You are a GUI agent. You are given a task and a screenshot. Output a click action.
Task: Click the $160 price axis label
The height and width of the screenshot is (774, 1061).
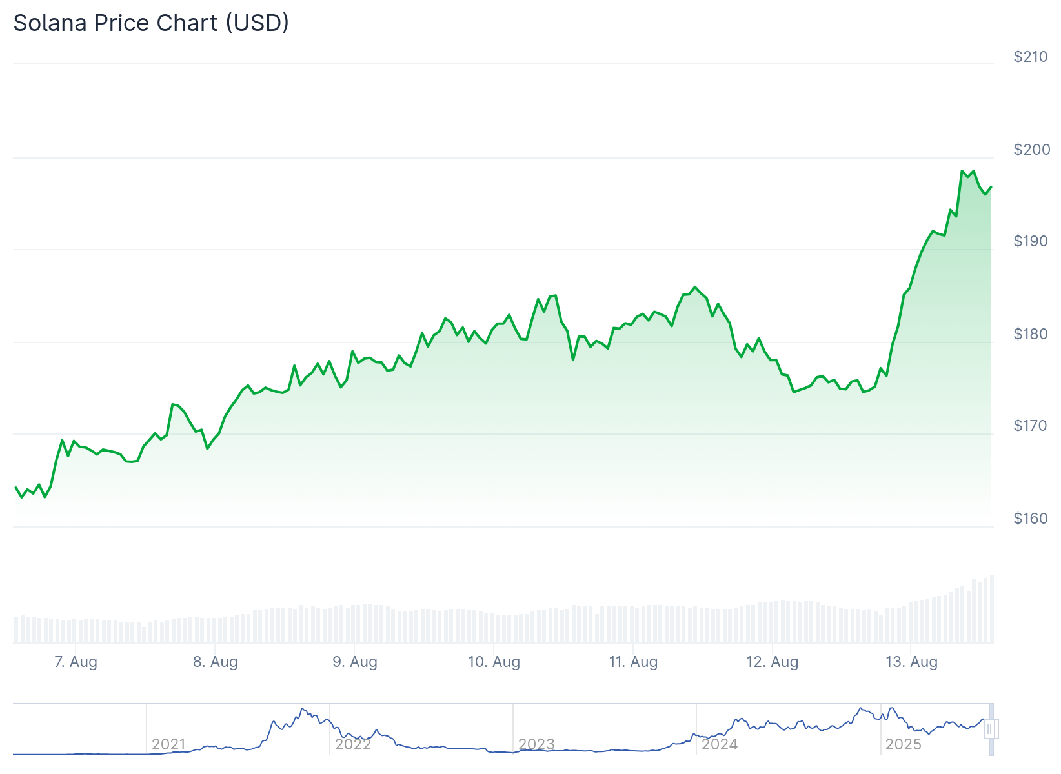(x=1031, y=519)
